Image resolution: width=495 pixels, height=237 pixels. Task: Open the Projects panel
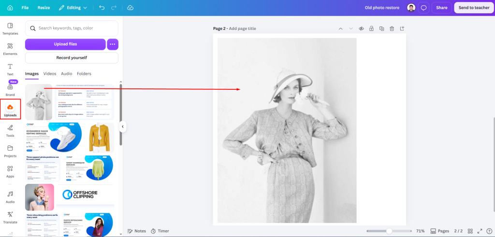click(10, 151)
